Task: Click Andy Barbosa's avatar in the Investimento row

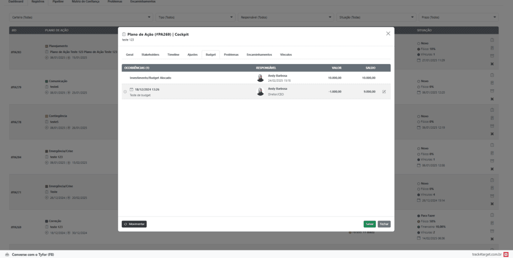Action: click(260, 78)
